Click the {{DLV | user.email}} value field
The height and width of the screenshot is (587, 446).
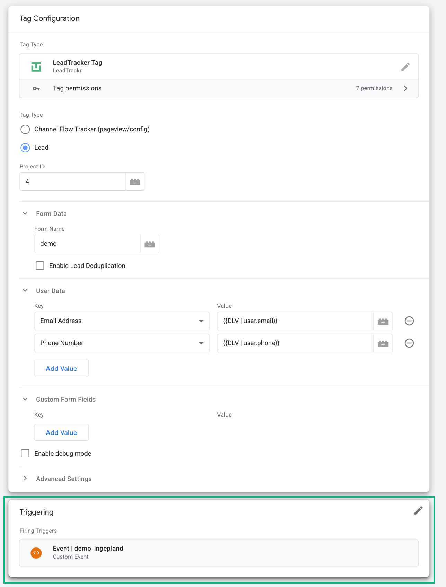(x=295, y=321)
